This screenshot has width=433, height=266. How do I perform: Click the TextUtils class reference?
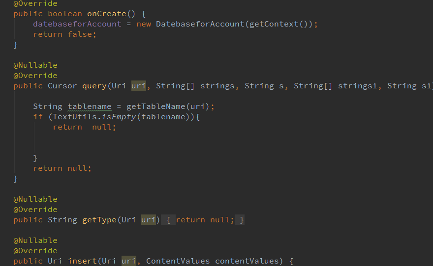75,117
